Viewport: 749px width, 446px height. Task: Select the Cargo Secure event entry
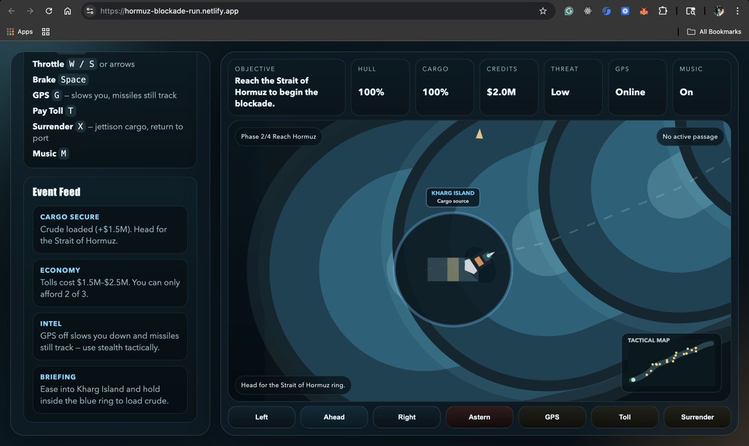coord(110,229)
